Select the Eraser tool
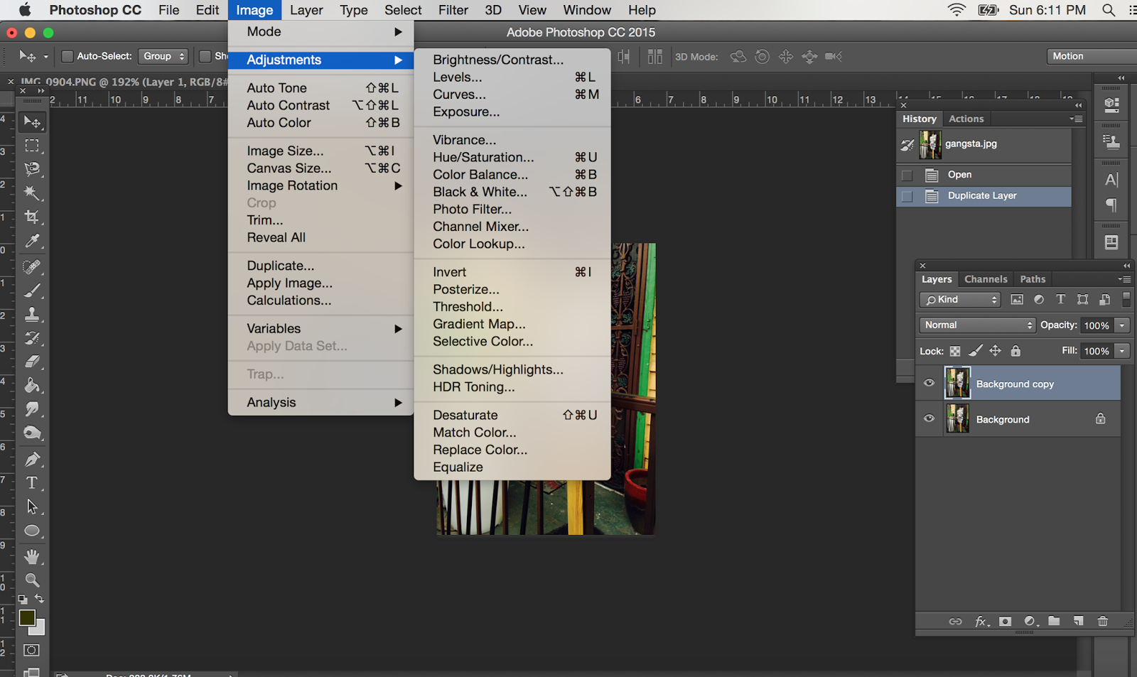The height and width of the screenshot is (677, 1137). (x=32, y=362)
